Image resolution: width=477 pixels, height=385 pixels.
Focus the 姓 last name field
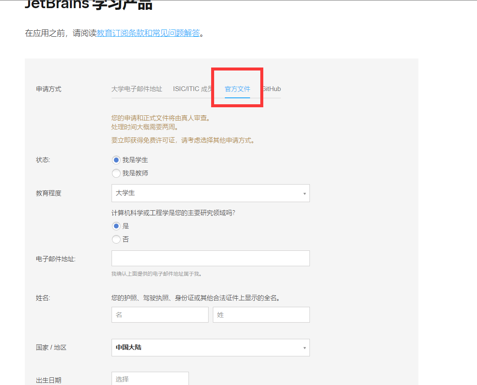(x=261, y=314)
